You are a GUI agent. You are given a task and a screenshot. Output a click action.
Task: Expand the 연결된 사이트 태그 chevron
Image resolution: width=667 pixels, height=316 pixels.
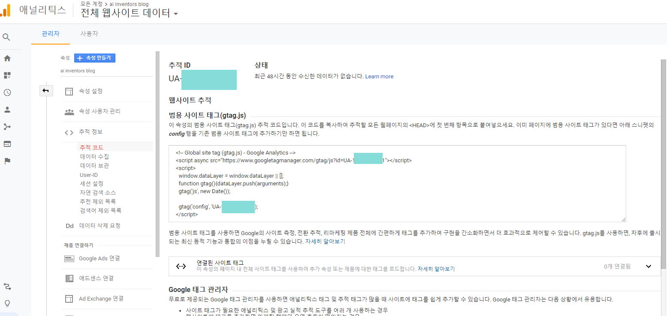[649, 266]
